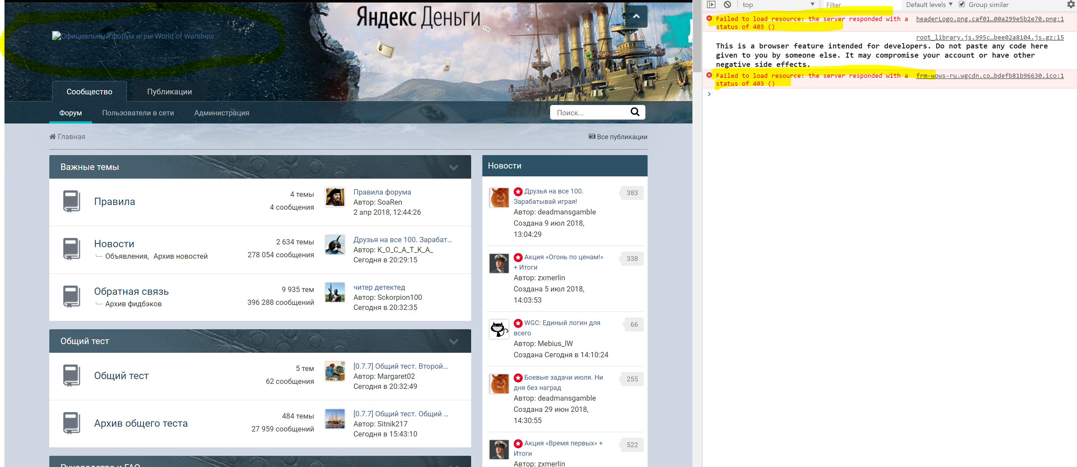The width and height of the screenshot is (1077, 467).
Task: Click the Все публикации newspaper icon
Action: click(592, 136)
